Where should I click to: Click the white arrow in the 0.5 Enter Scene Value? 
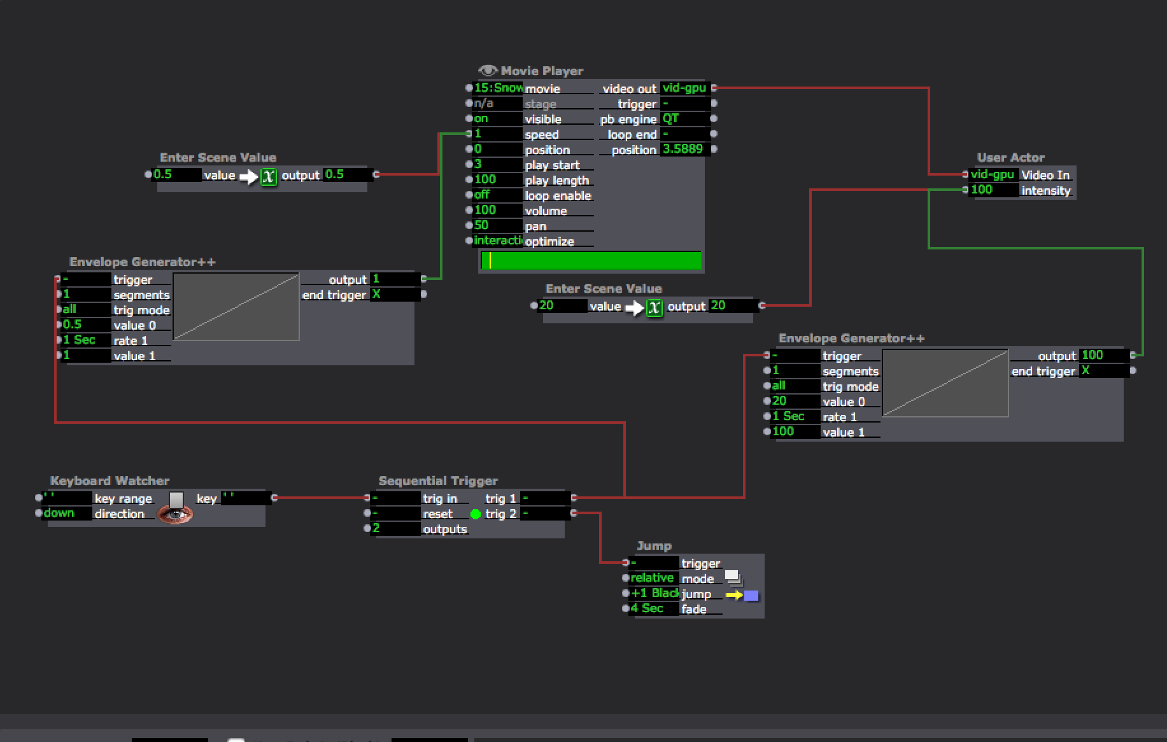point(248,176)
